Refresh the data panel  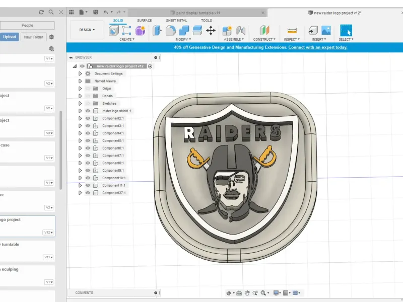41,12
